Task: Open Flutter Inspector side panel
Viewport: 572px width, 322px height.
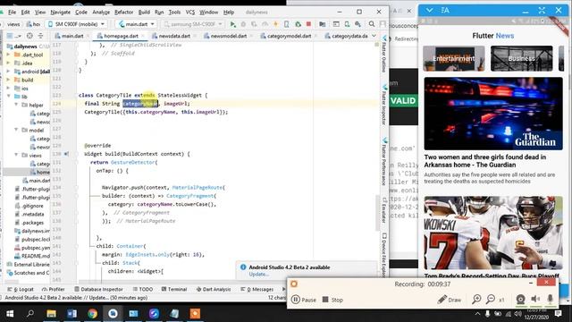Action: tap(384, 106)
